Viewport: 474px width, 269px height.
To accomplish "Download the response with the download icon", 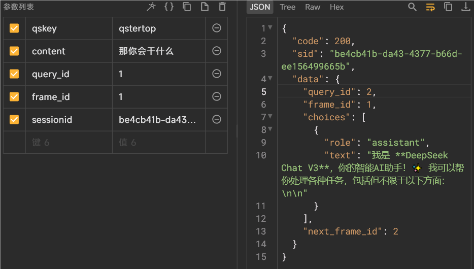I will point(466,7).
